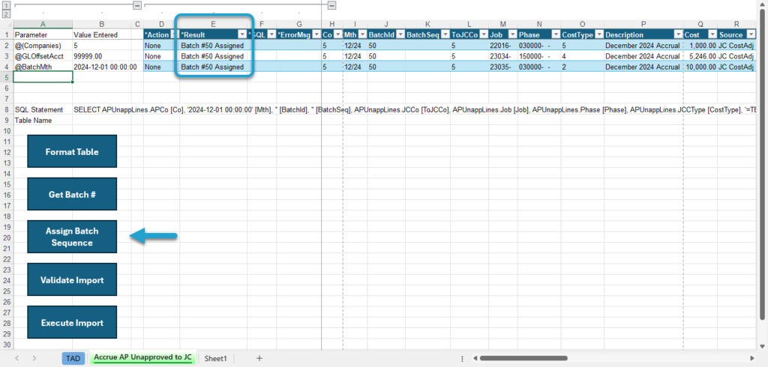768x367 pixels.
Task: Open the ToJCCo column filter dropdown
Action: [483, 34]
